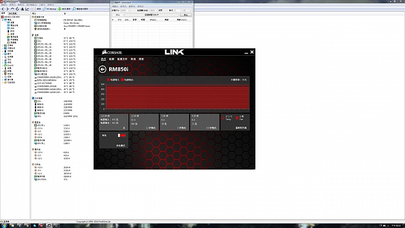405x228 pixels.
Task: Select the DirectX tree item
Action: [9, 65]
